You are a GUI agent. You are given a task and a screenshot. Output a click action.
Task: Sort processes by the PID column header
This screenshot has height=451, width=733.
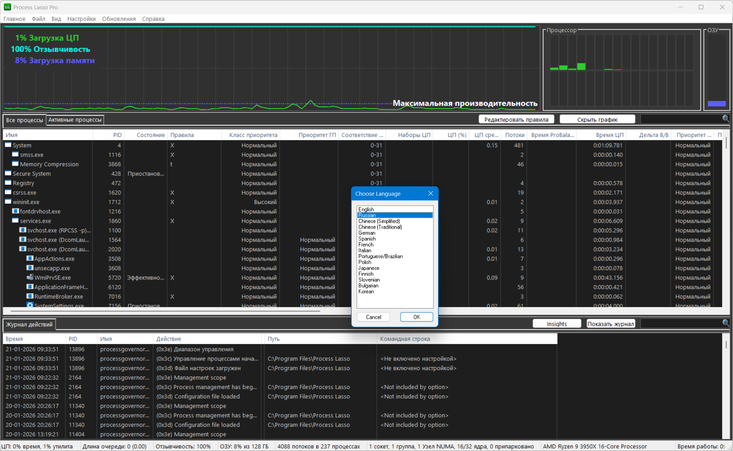click(x=117, y=135)
